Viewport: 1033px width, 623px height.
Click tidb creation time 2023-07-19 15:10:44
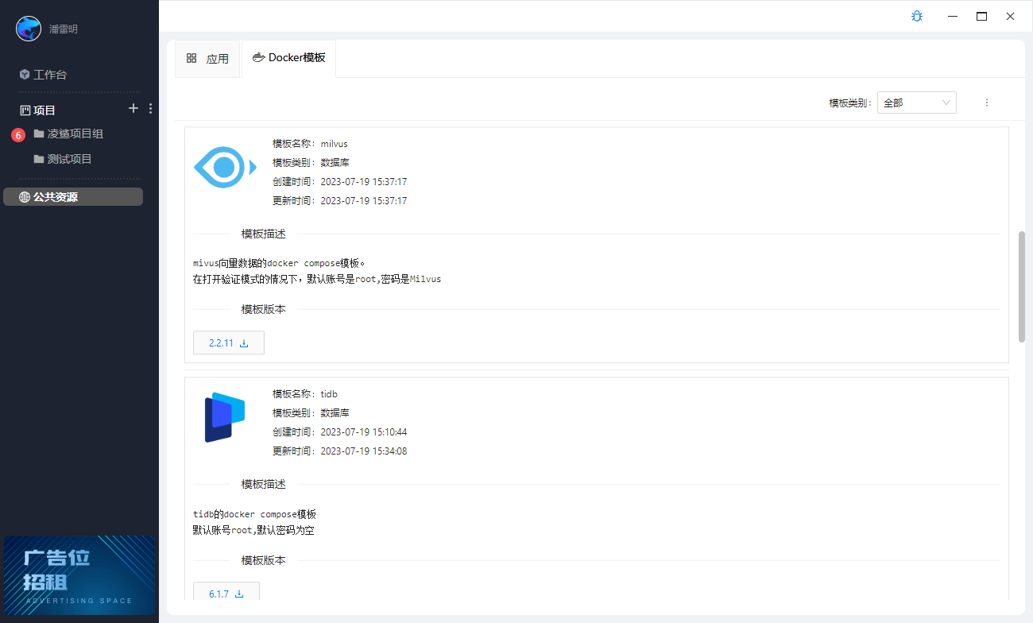click(364, 432)
